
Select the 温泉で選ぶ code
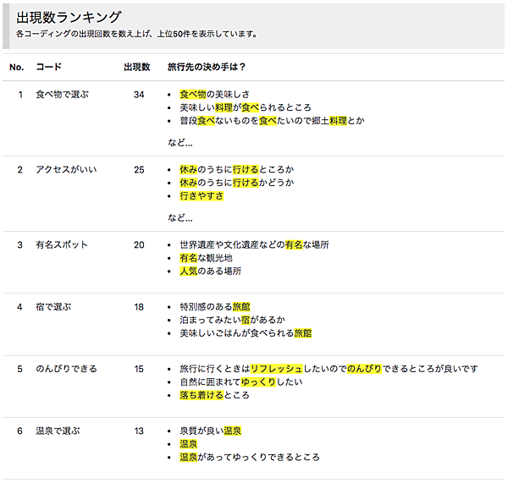tap(58, 431)
